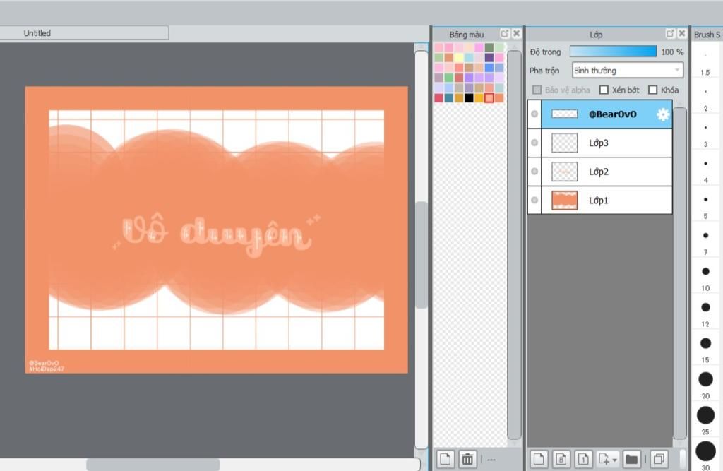Duplicate the current layer
Viewport: 723px width, 471px height.
pyautogui.click(x=659, y=459)
